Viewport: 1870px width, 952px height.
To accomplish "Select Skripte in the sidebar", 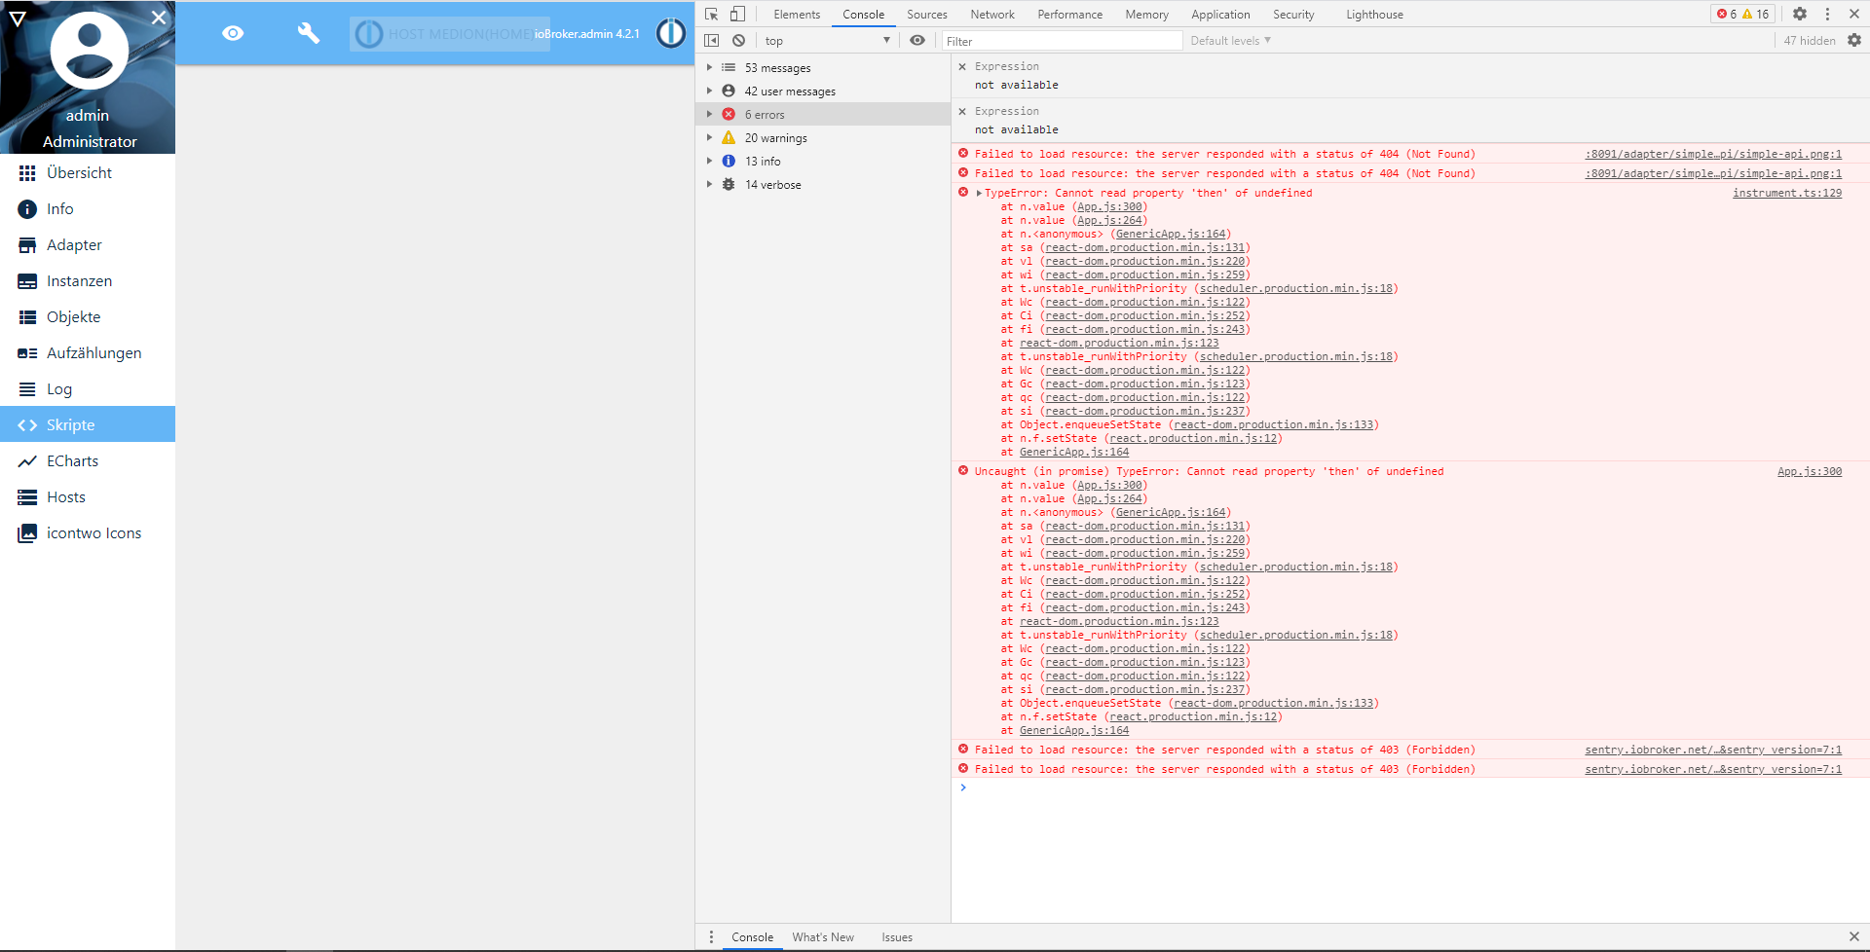I will point(88,424).
